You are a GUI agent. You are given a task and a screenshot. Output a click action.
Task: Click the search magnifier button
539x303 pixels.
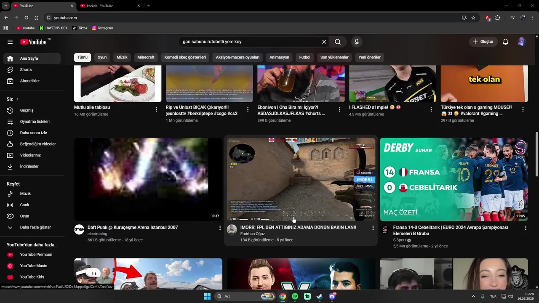pos(338,42)
